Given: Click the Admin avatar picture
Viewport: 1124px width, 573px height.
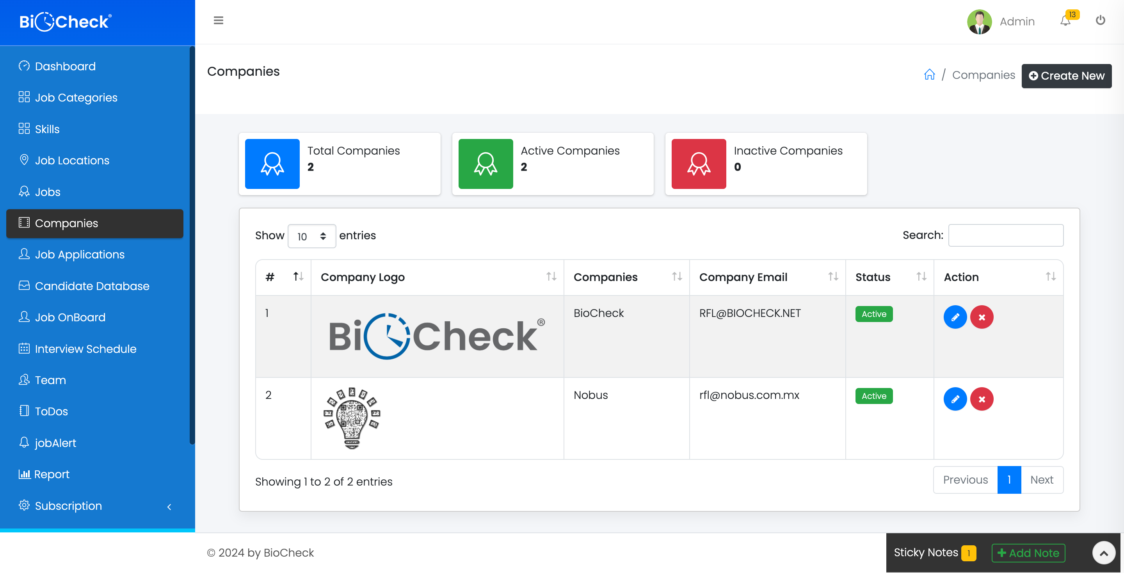Looking at the screenshot, I should 979,21.
